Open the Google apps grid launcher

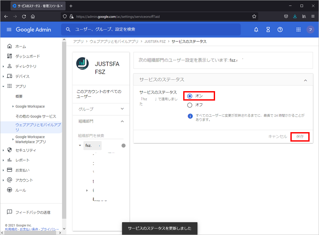coord(299,30)
